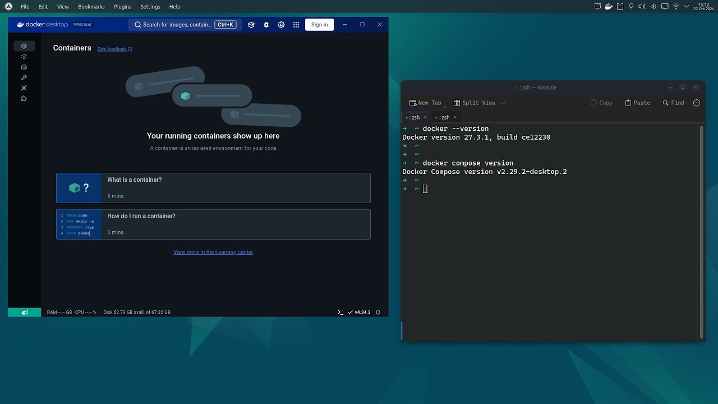Image resolution: width=718 pixels, height=404 pixels.
Task: Click the Ctrl+K shortcut badge in search bar
Action: coord(225,25)
